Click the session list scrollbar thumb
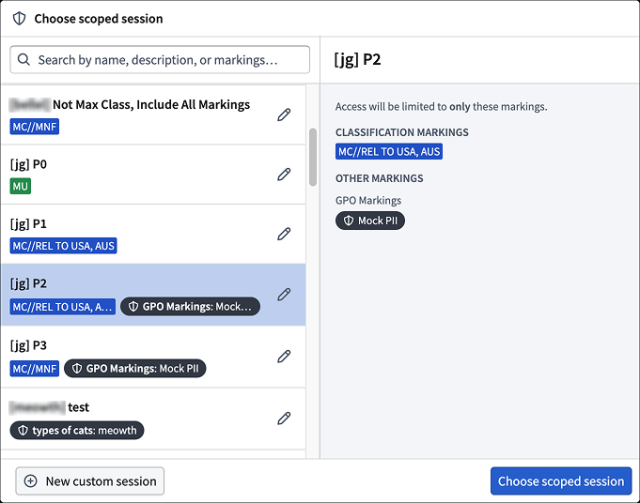 click(x=313, y=157)
